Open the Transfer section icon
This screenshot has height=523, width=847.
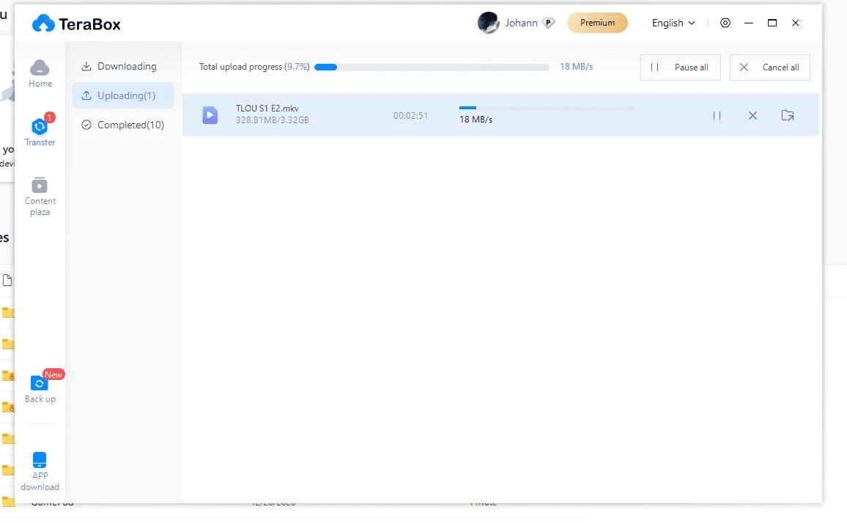point(40,127)
